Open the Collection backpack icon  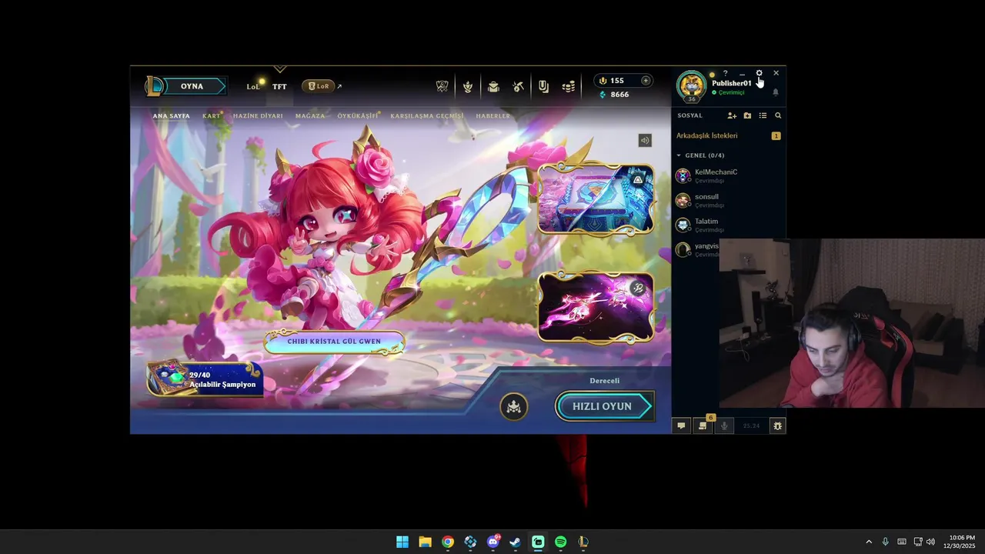493,87
